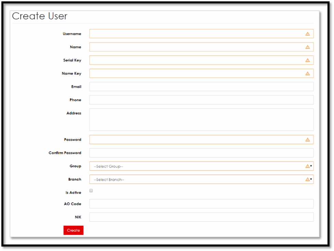Image resolution: width=334 pixels, height=251 pixels.
Task: Click the Serial Key label
Action: (72, 60)
